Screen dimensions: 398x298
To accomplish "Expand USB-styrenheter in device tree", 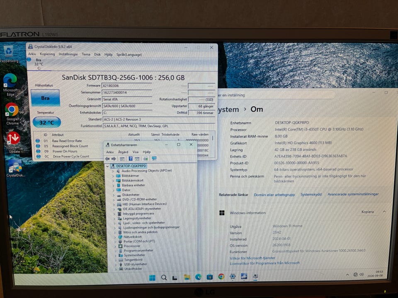I will pos(116,264).
